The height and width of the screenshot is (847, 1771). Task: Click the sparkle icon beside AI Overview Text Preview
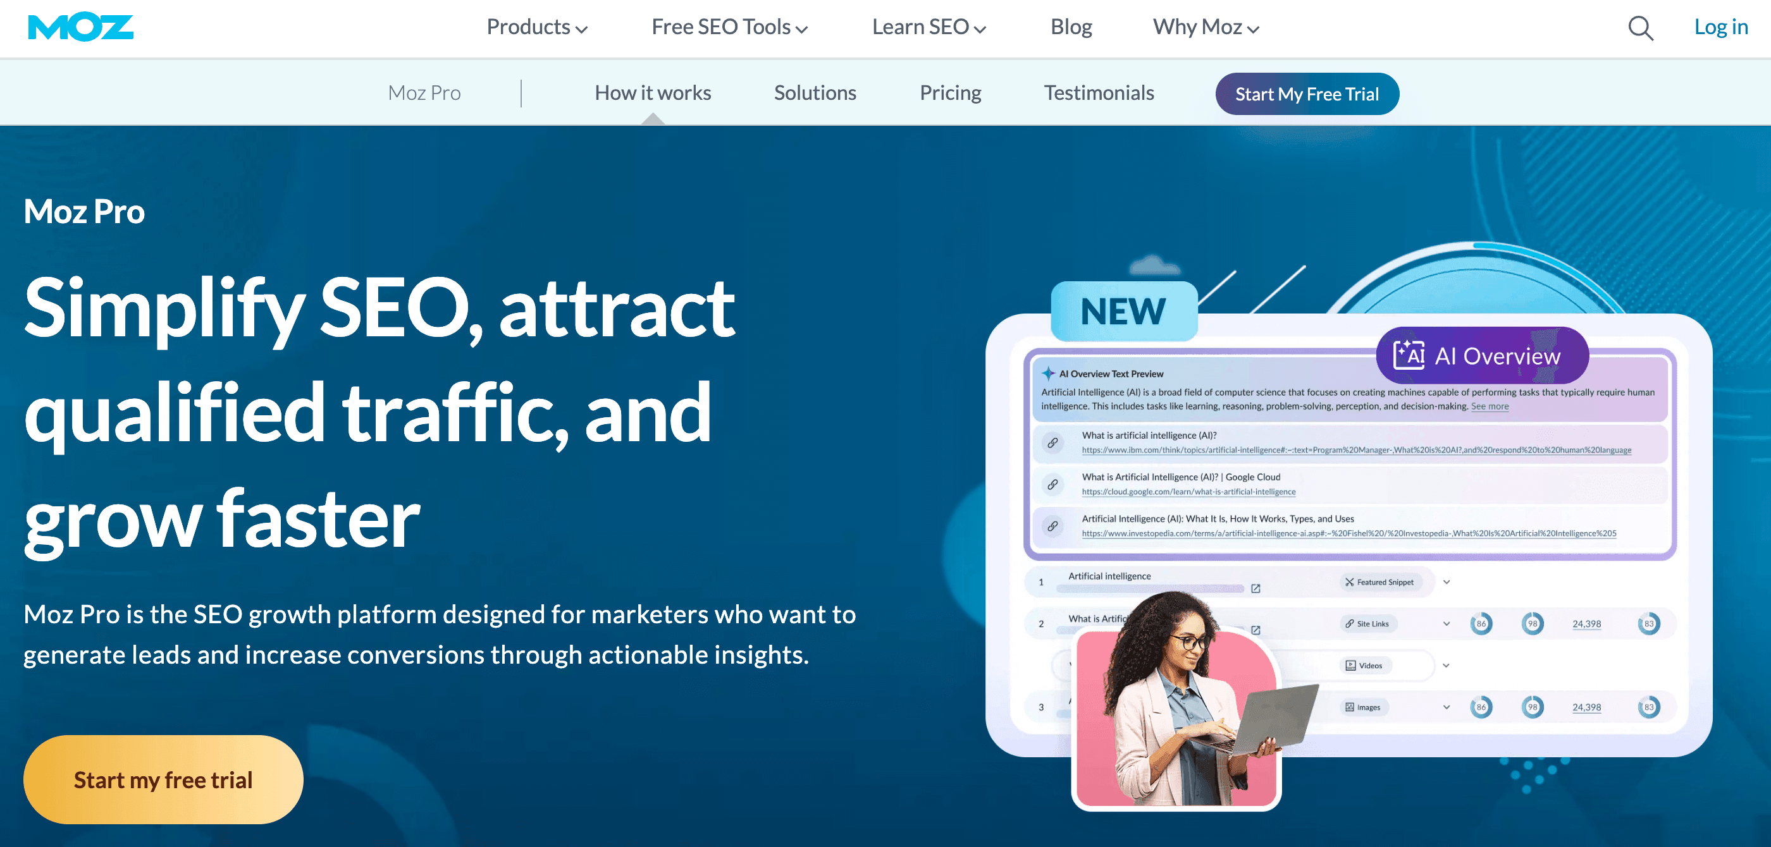pyautogui.click(x=1048, y=374)
